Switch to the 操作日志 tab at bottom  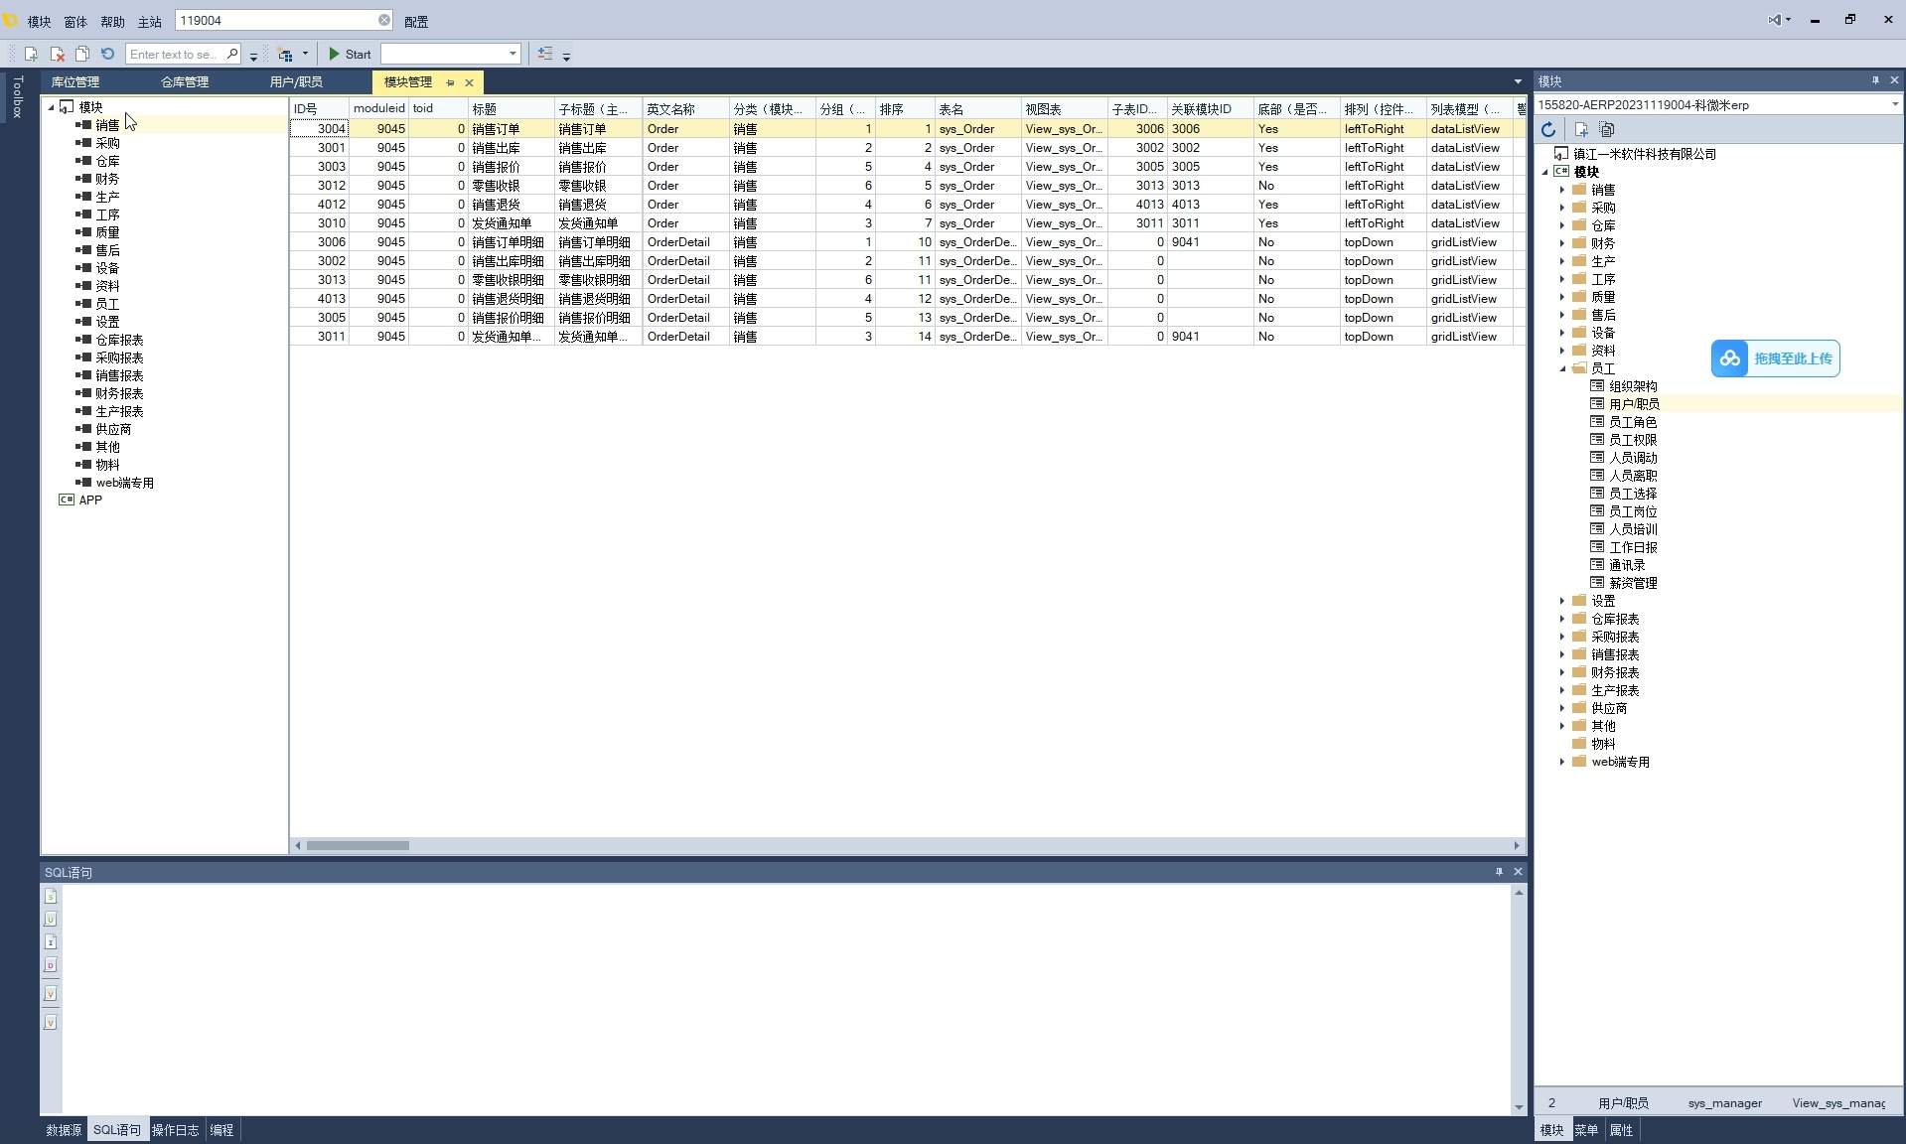(175, 1130)
